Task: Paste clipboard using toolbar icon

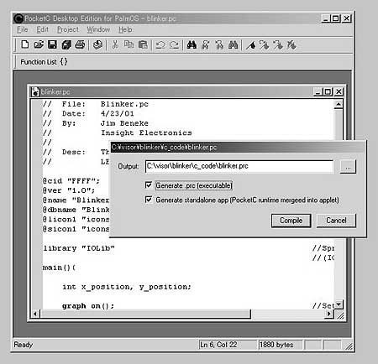Action: (x=143, y=44)
